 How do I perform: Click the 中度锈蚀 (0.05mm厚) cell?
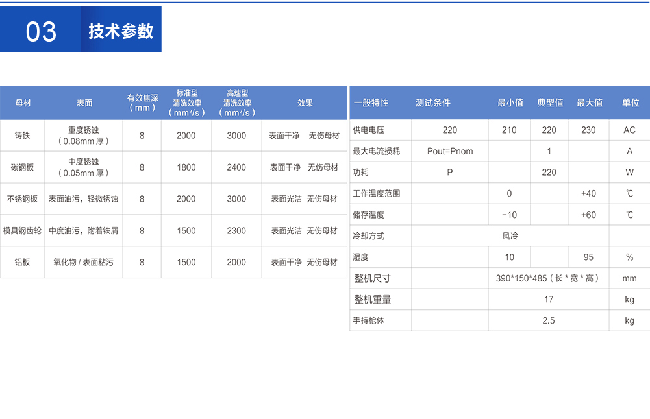pos(83,167)
